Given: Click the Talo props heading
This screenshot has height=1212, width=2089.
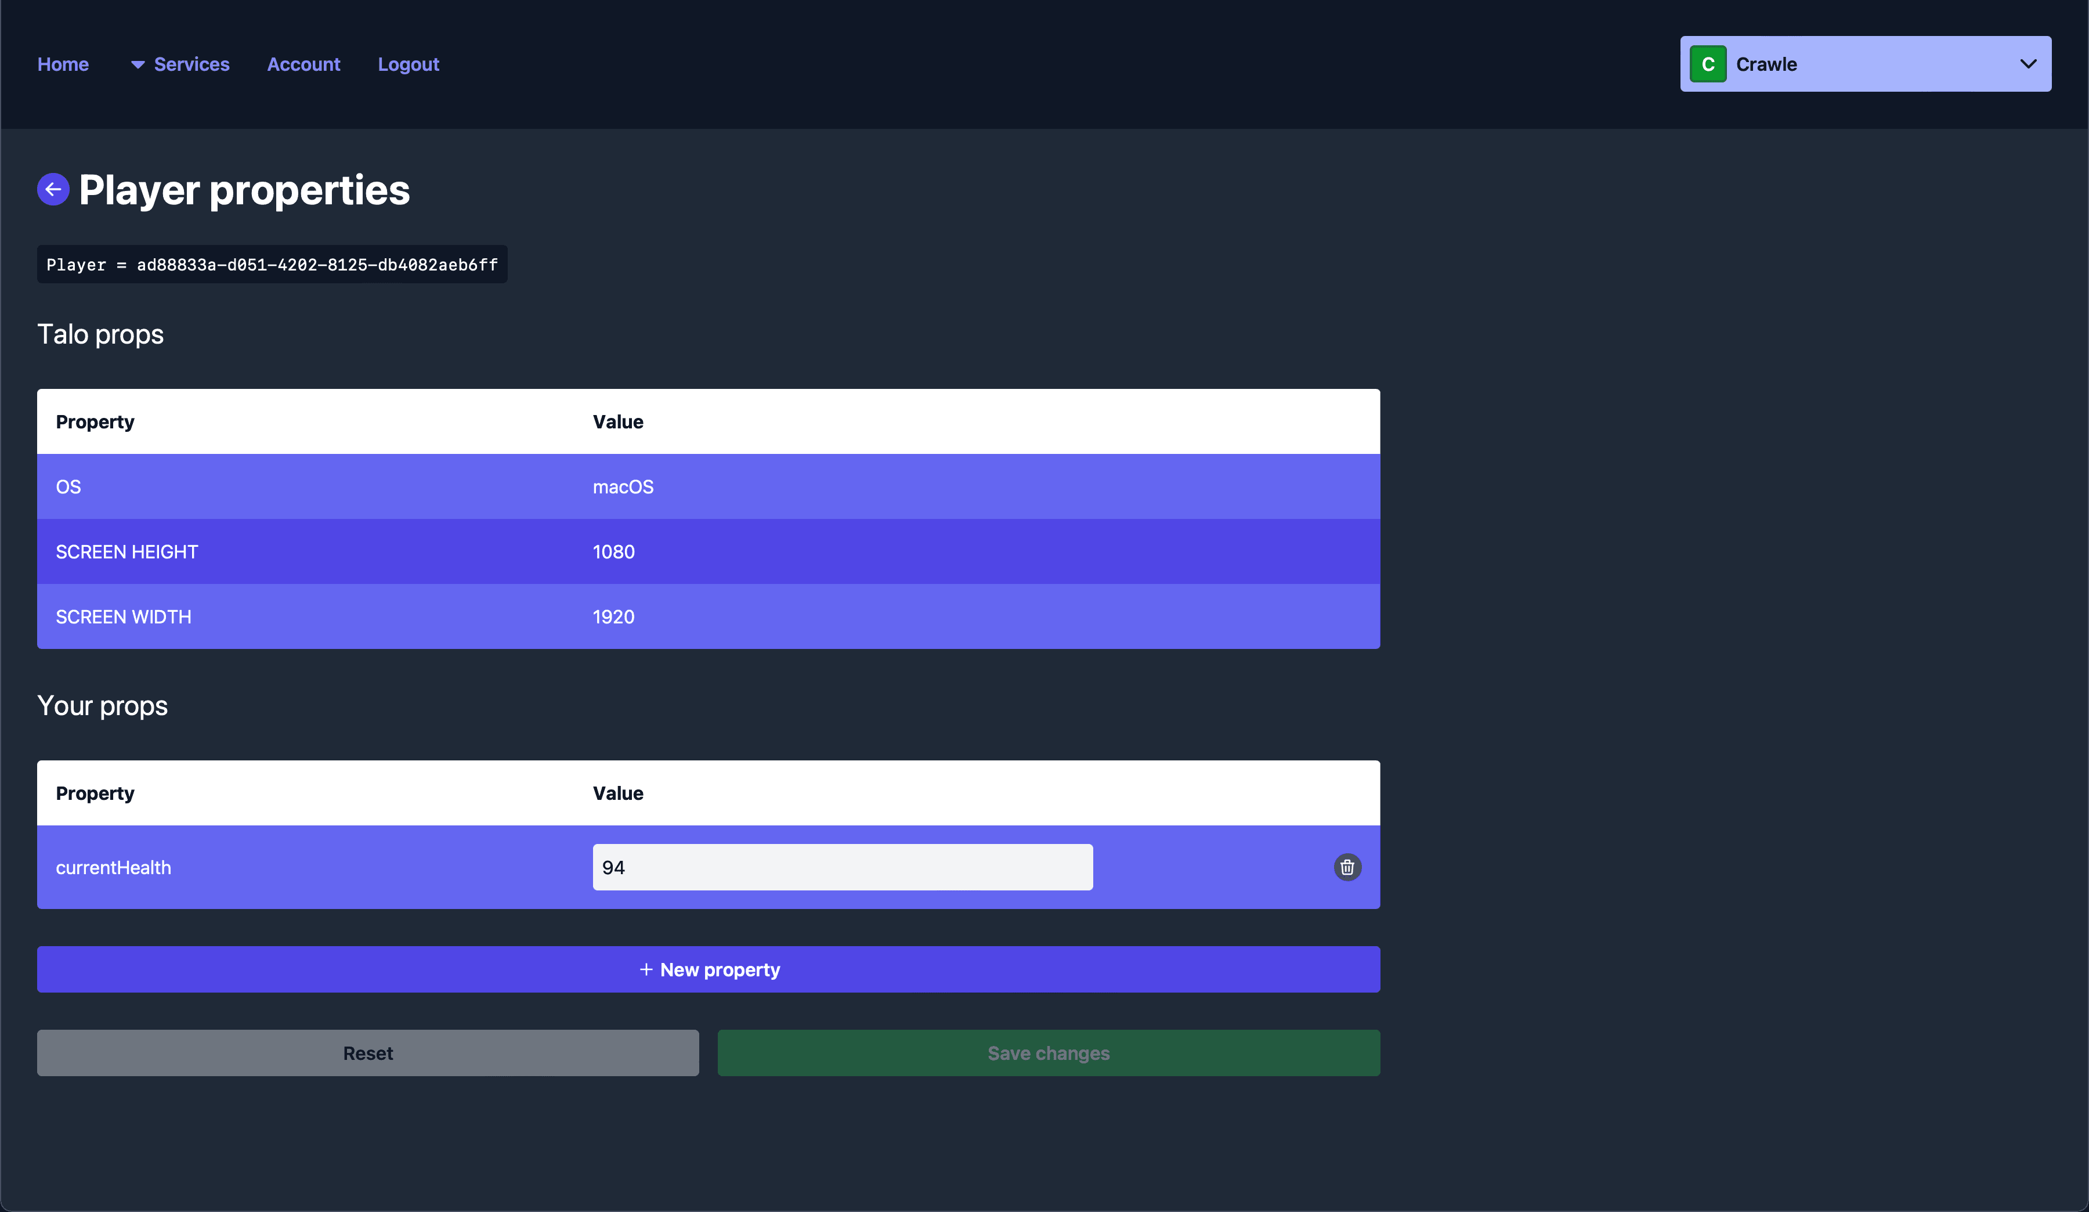Looking at the screenshot, I should point(100,334).
